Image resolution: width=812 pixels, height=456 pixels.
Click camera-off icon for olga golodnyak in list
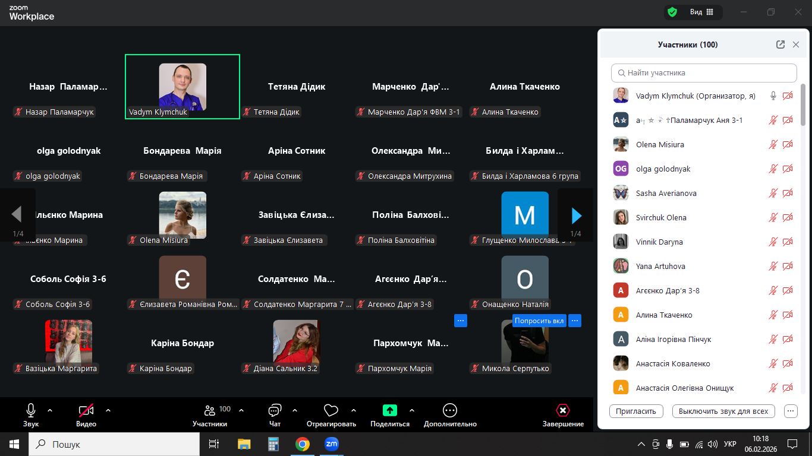tap(788, 169)
